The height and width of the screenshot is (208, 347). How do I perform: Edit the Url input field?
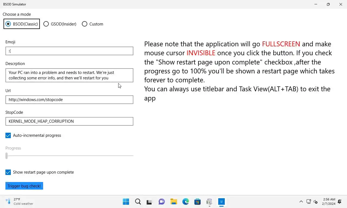click(x=69, y=100)
